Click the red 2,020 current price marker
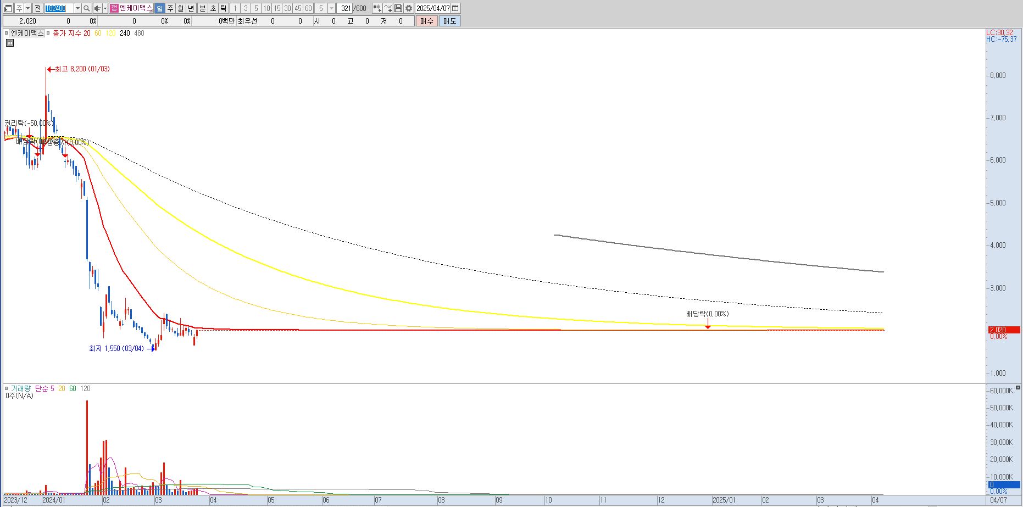Viewport: 1023px width, 507px height. click(x=1004, y=330)
